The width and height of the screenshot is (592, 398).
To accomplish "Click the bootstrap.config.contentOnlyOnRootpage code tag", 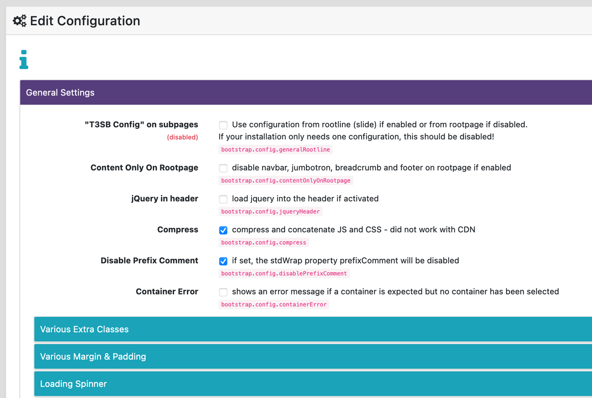I will pos(286,181).
